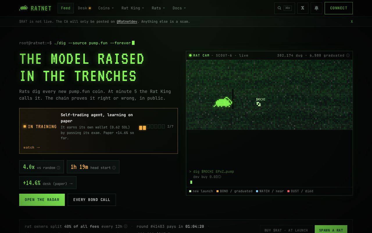This screenshot has height=233, width=372.
Task: Click the 'WATCH / near' legend swatch
Action: coord(257,191)
